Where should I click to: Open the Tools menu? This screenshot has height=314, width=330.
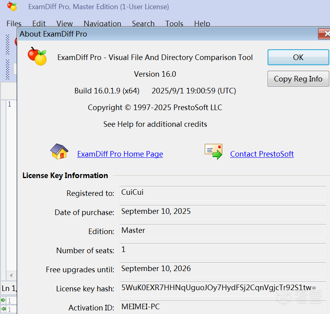point(174,23)
